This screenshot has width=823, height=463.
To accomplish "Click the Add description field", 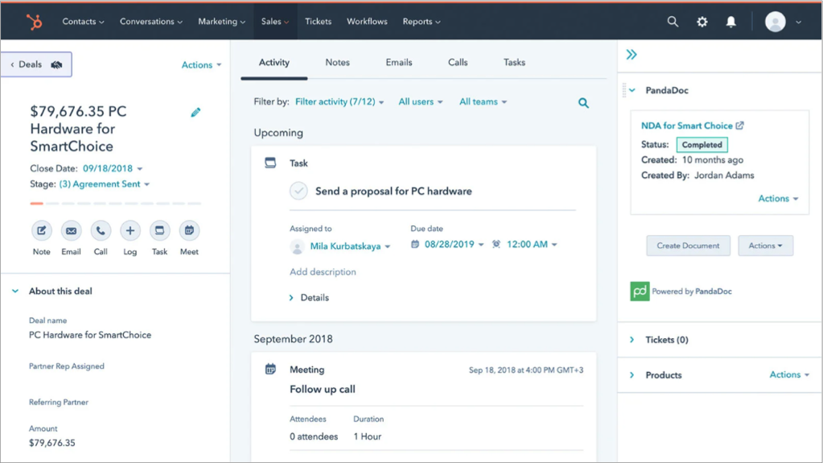I will 323,272.
